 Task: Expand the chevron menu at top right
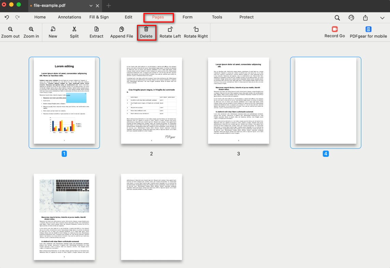coord(382,18)
